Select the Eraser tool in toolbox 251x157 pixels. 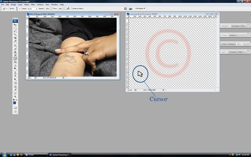15,59
